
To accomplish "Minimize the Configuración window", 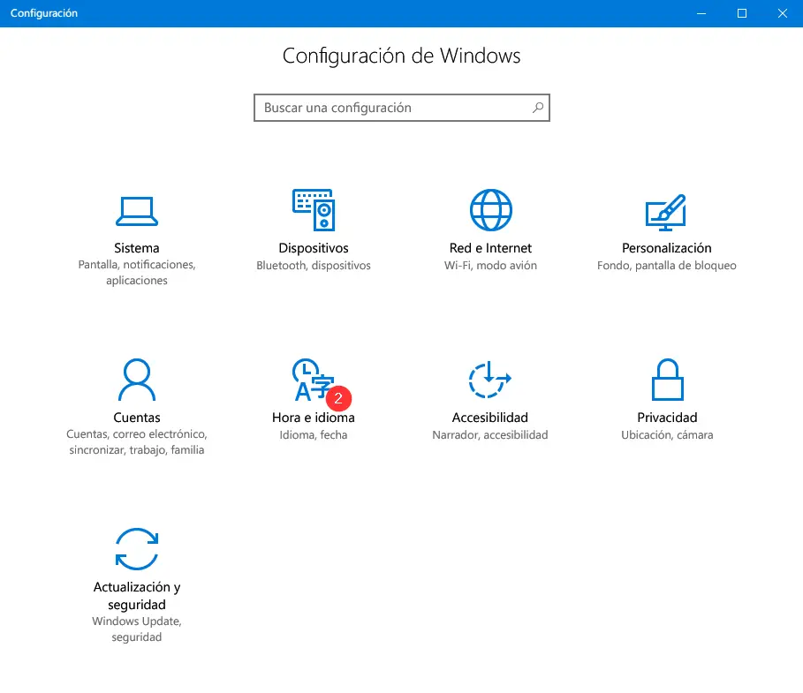I will [x=701, y=13].
